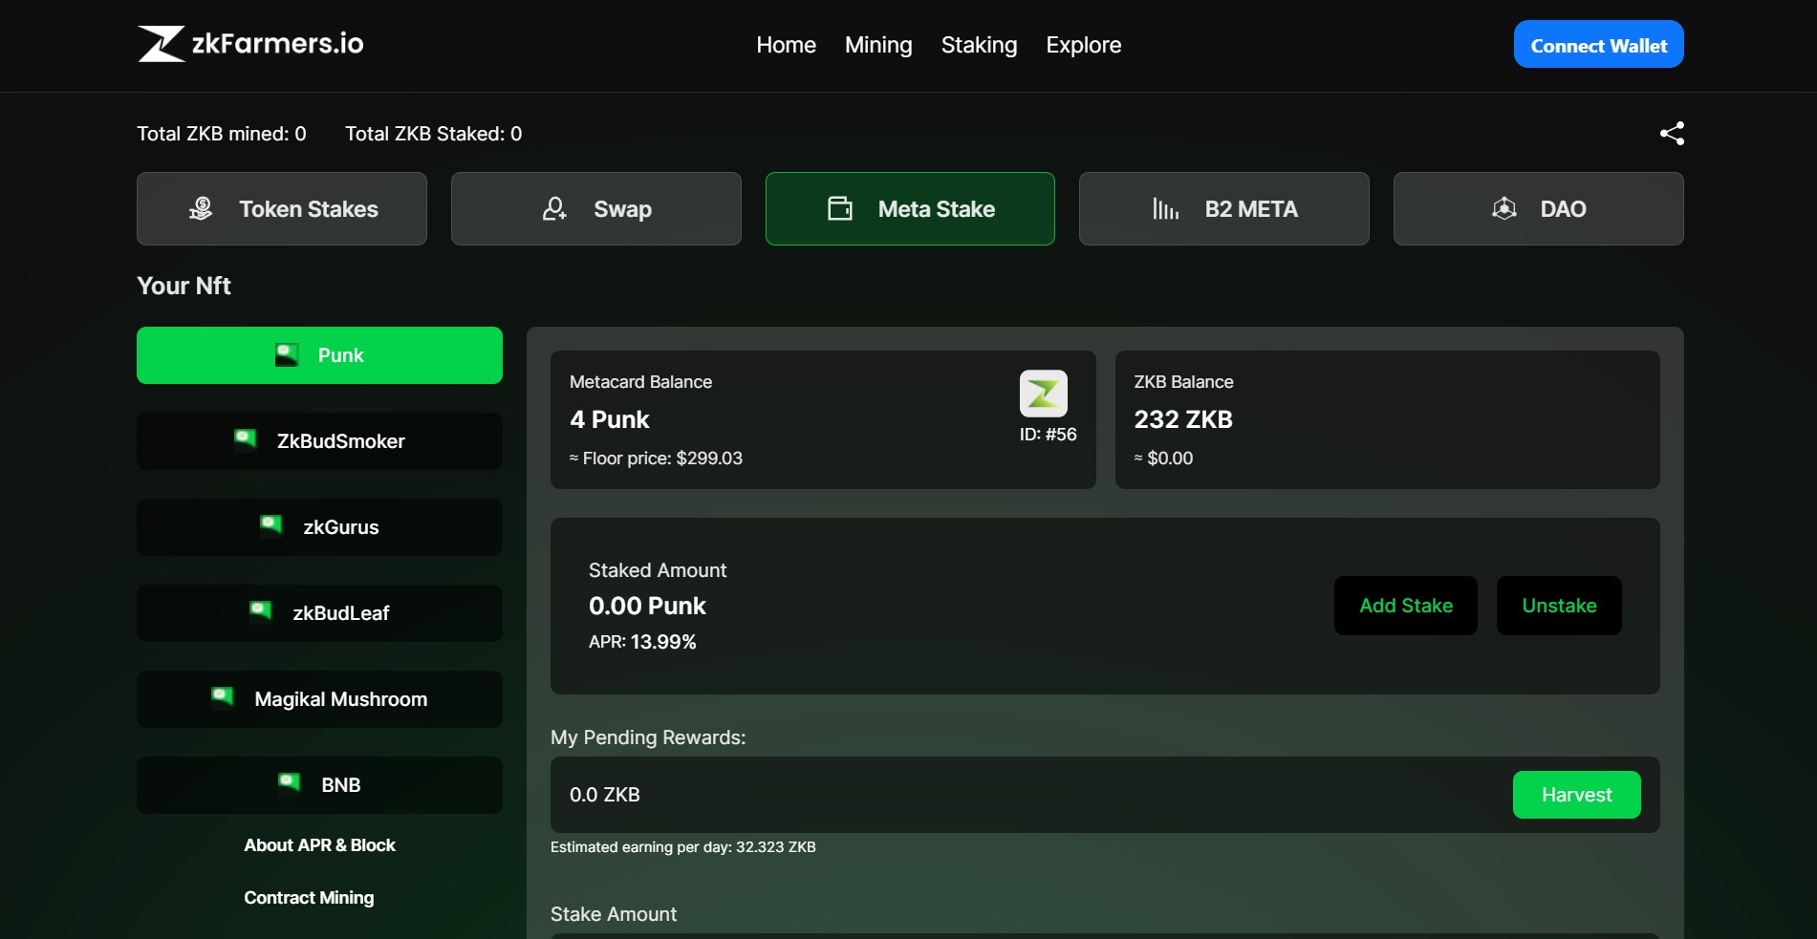This screenshot has width=1817, height=939.
Task: Open Explore in the navigation bar
Action: coord(1083,45)
